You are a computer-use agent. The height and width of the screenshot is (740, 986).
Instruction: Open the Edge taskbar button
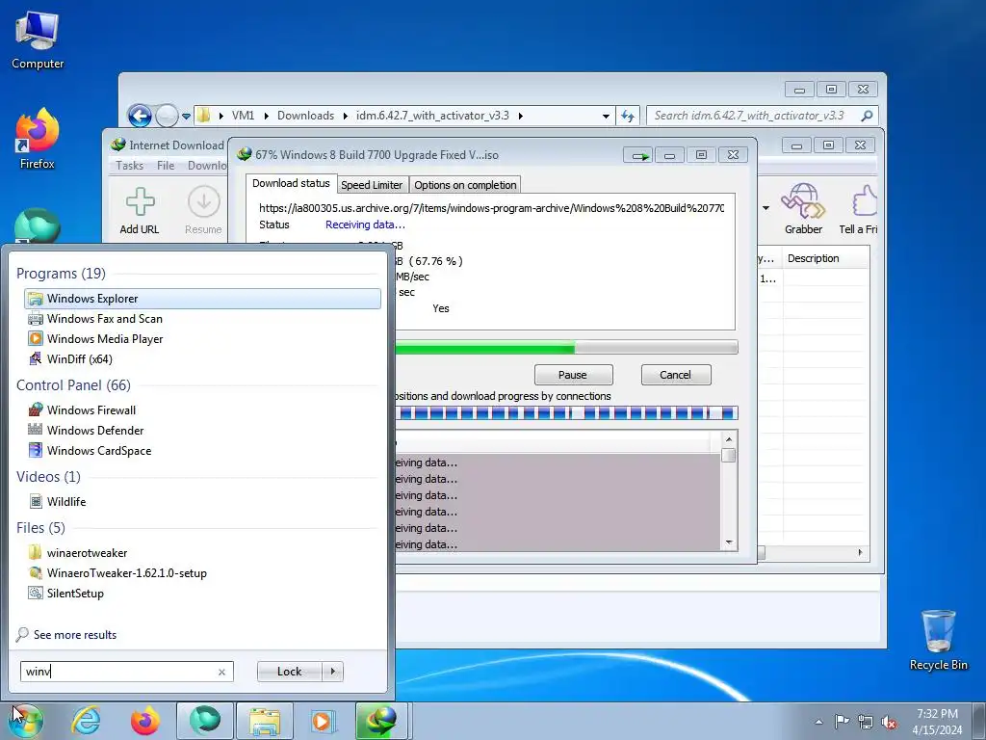[205, 721]
